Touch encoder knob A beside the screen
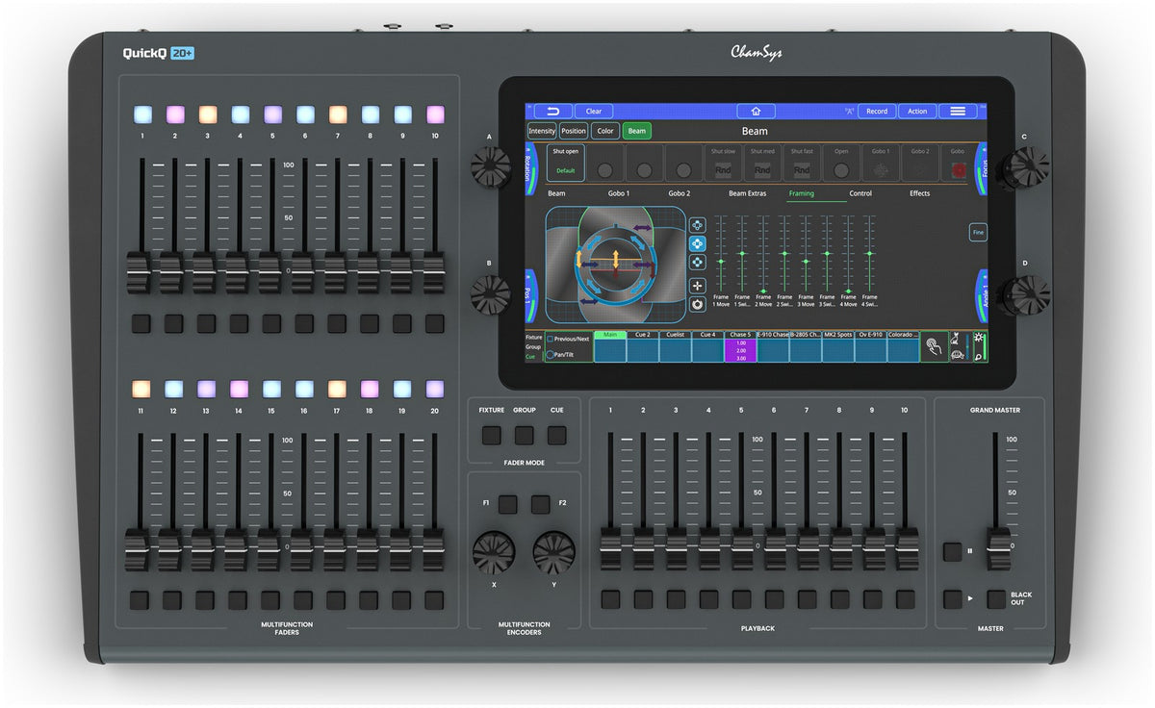 click(x=491, y=168)
